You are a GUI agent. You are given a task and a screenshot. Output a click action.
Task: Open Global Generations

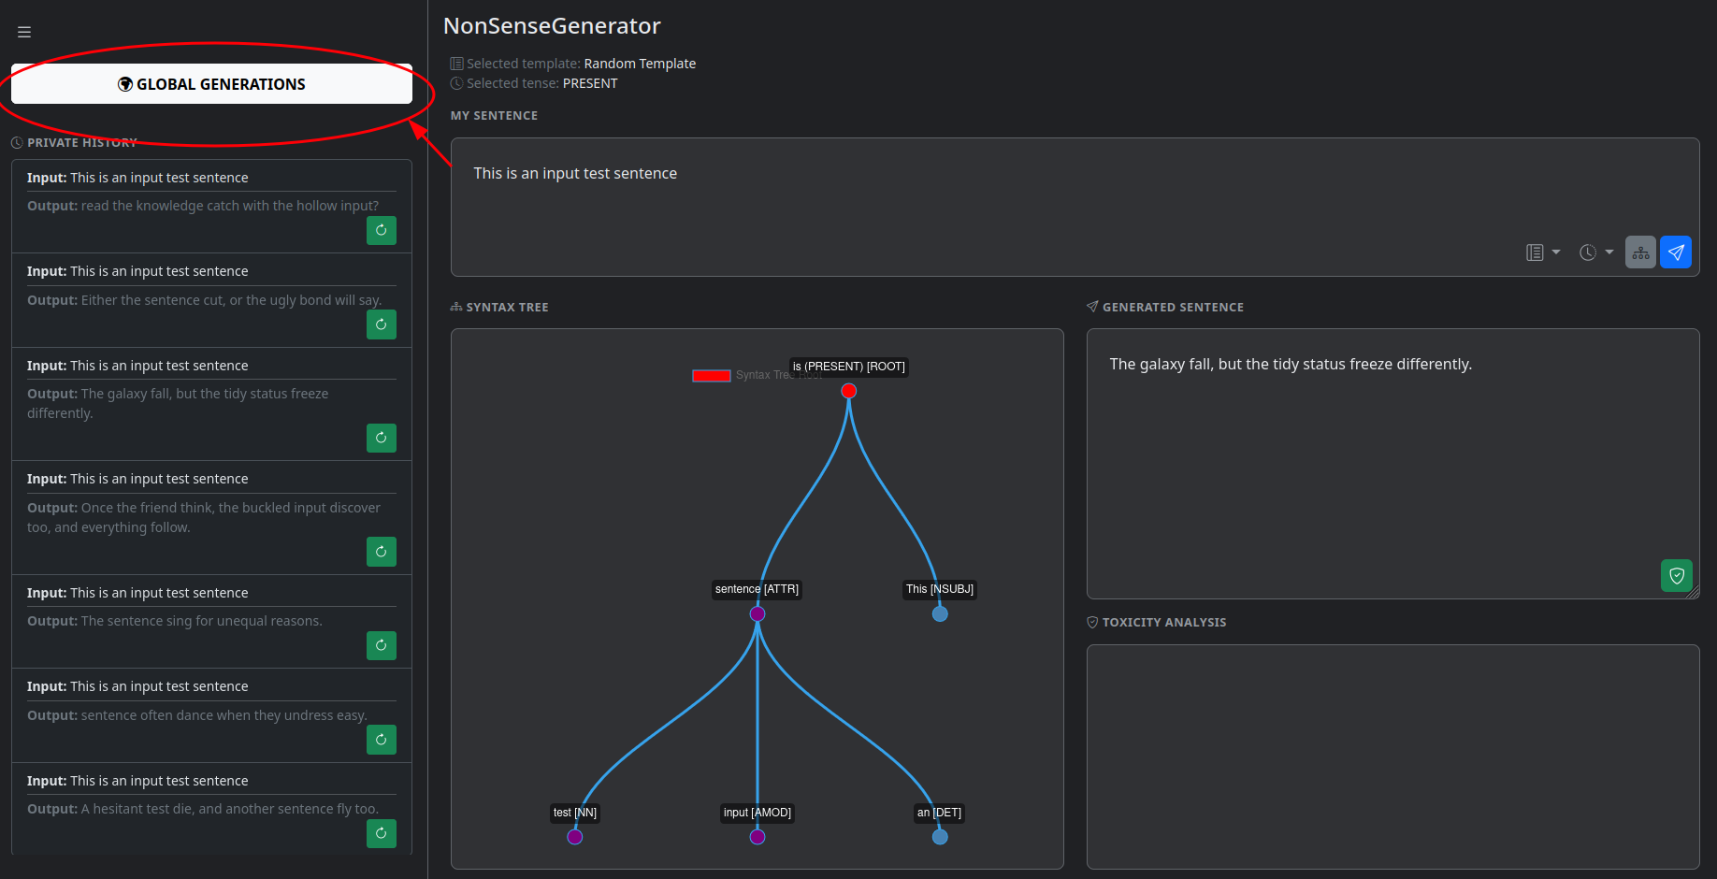(x=211, y=84)
